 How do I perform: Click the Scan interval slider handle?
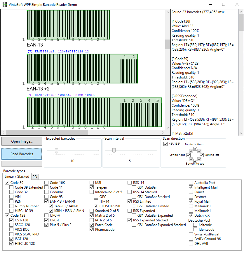tap(114, 151)
